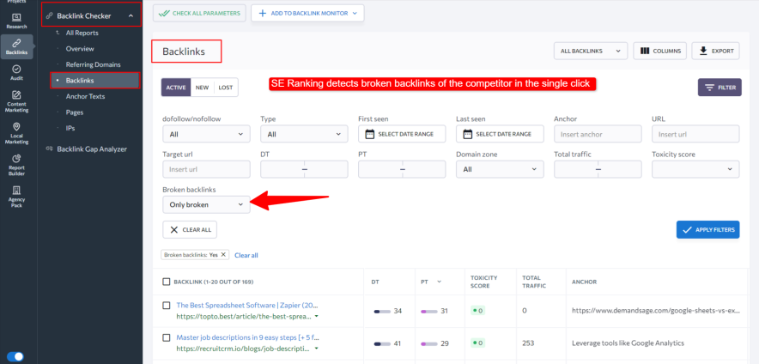Collapse the Backlink Checker menu

tap(131, 16)
